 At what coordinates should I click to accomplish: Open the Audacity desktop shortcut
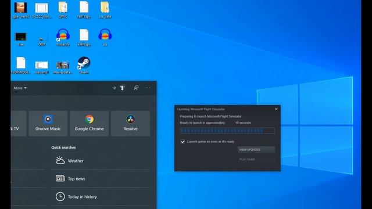[x=63, y=37]
